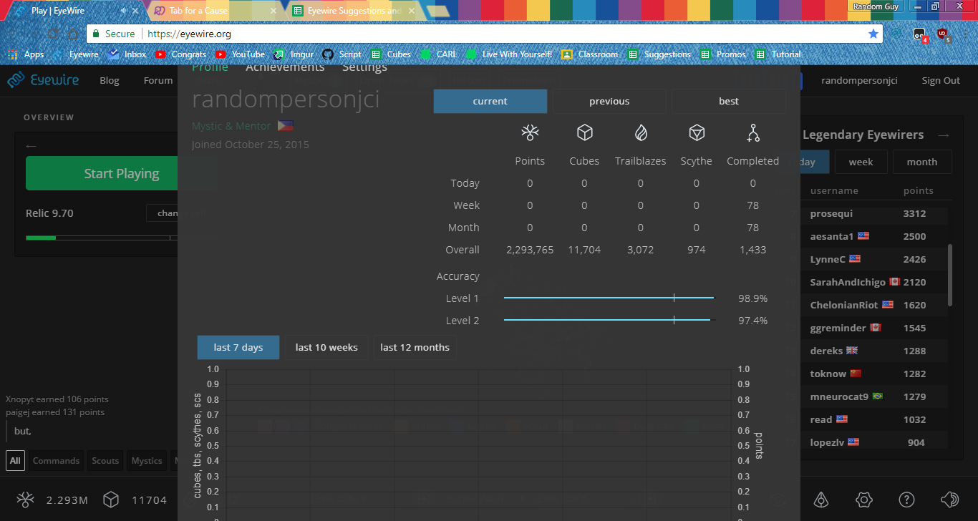Image resolution: width=978 pixels, height=521 pixels.
Task: Open the Achievements tab
Action: pyautogui.click(x=285, y=67)
